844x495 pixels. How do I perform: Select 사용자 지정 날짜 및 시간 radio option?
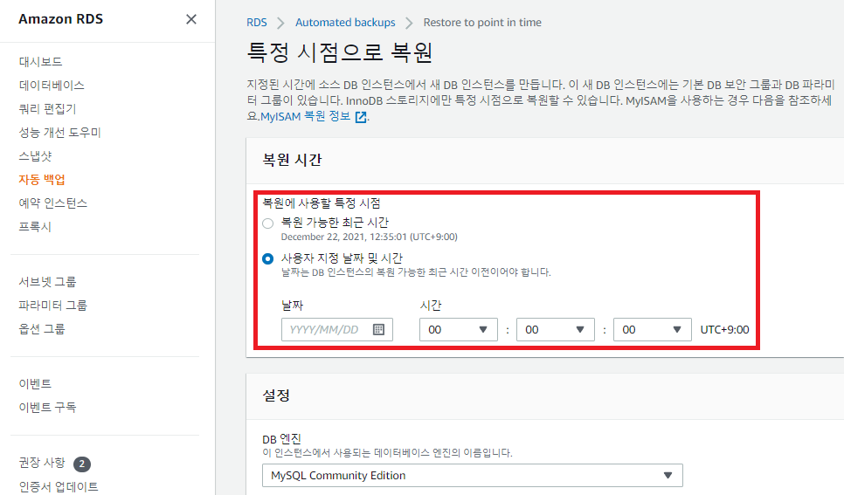point(267,258)
